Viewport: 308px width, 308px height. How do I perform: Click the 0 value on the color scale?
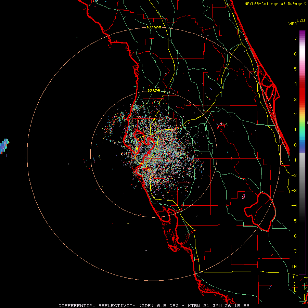(x=295, y=145)
